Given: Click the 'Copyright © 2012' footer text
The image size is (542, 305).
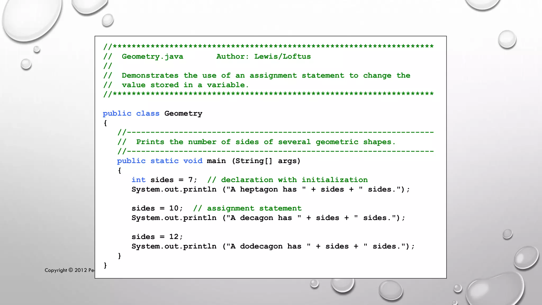Looking at the screenshot, I should (x=70, y=270).
